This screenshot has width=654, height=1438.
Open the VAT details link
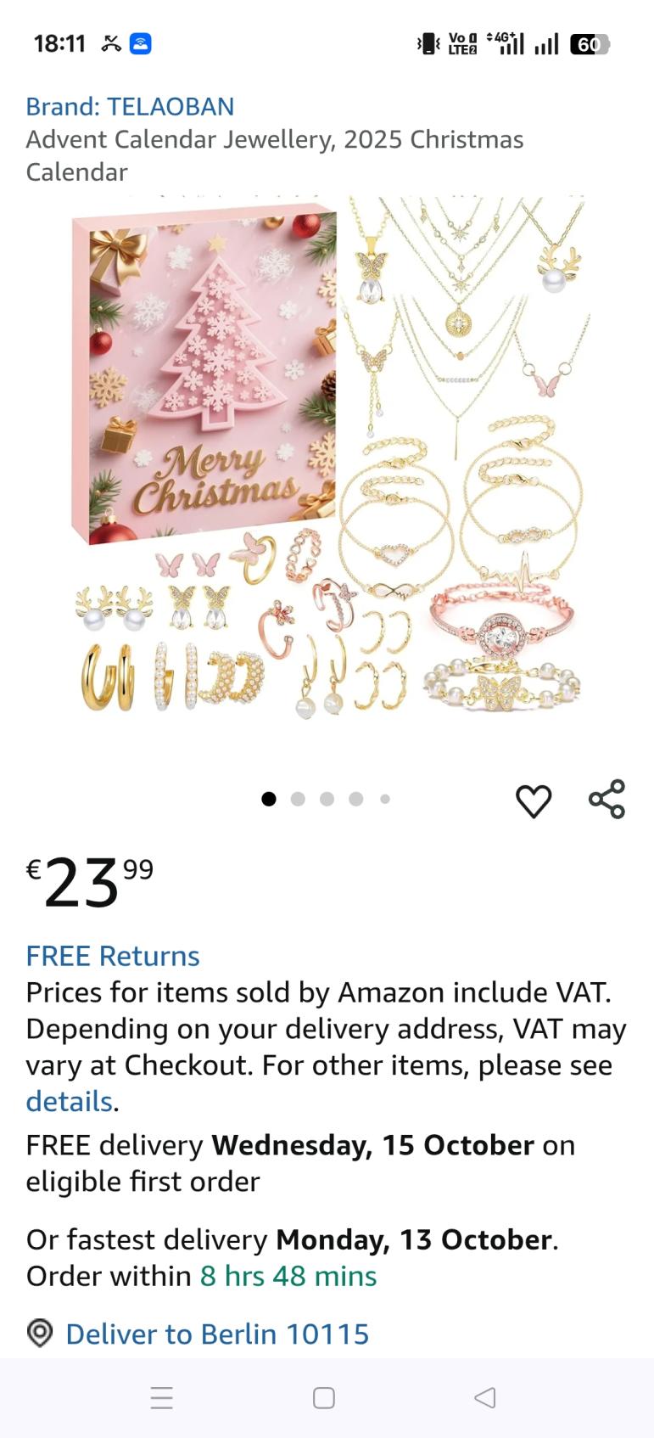70,1102
